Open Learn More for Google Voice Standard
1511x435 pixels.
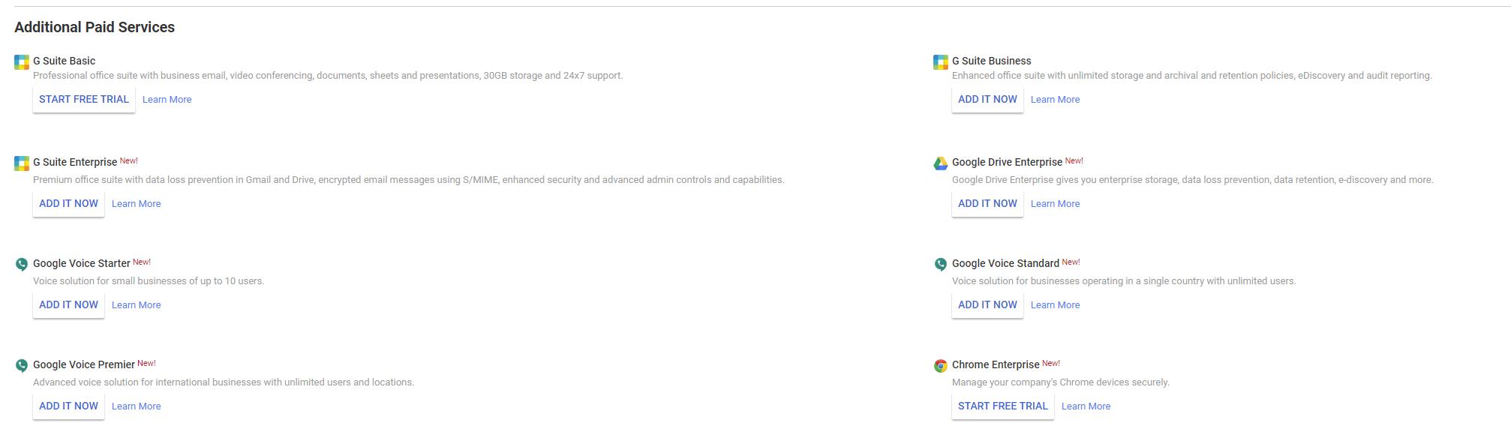coord(1056,305)
